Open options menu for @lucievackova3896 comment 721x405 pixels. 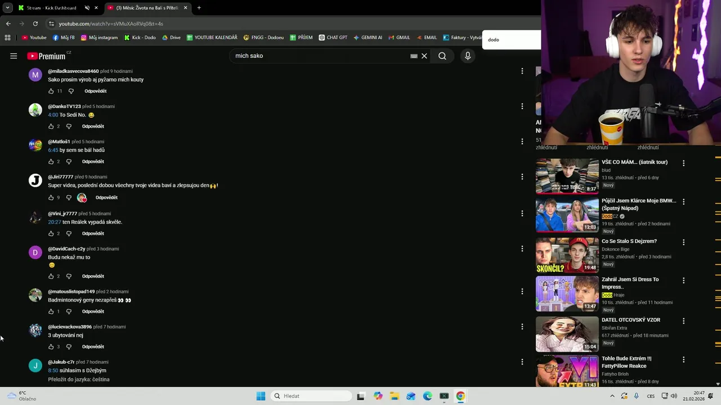[x=522, y=327]
